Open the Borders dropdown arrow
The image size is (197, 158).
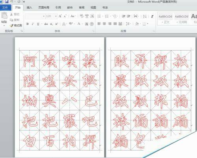(148, 24)
